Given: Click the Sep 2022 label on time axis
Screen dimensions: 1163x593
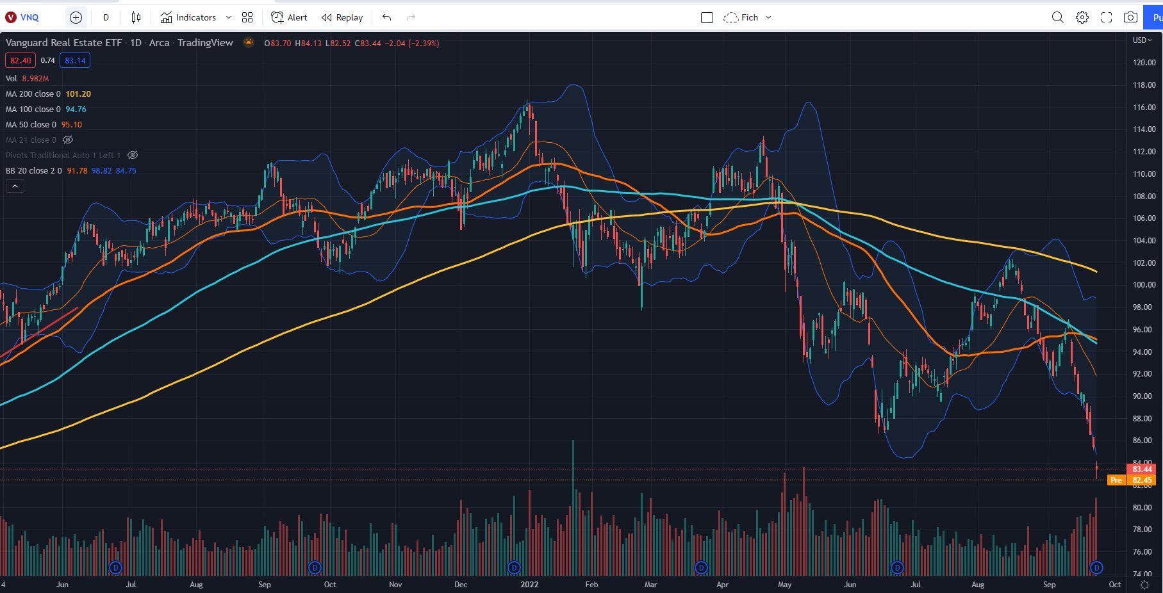Looking at the screenshot, I should point(1049,585).
